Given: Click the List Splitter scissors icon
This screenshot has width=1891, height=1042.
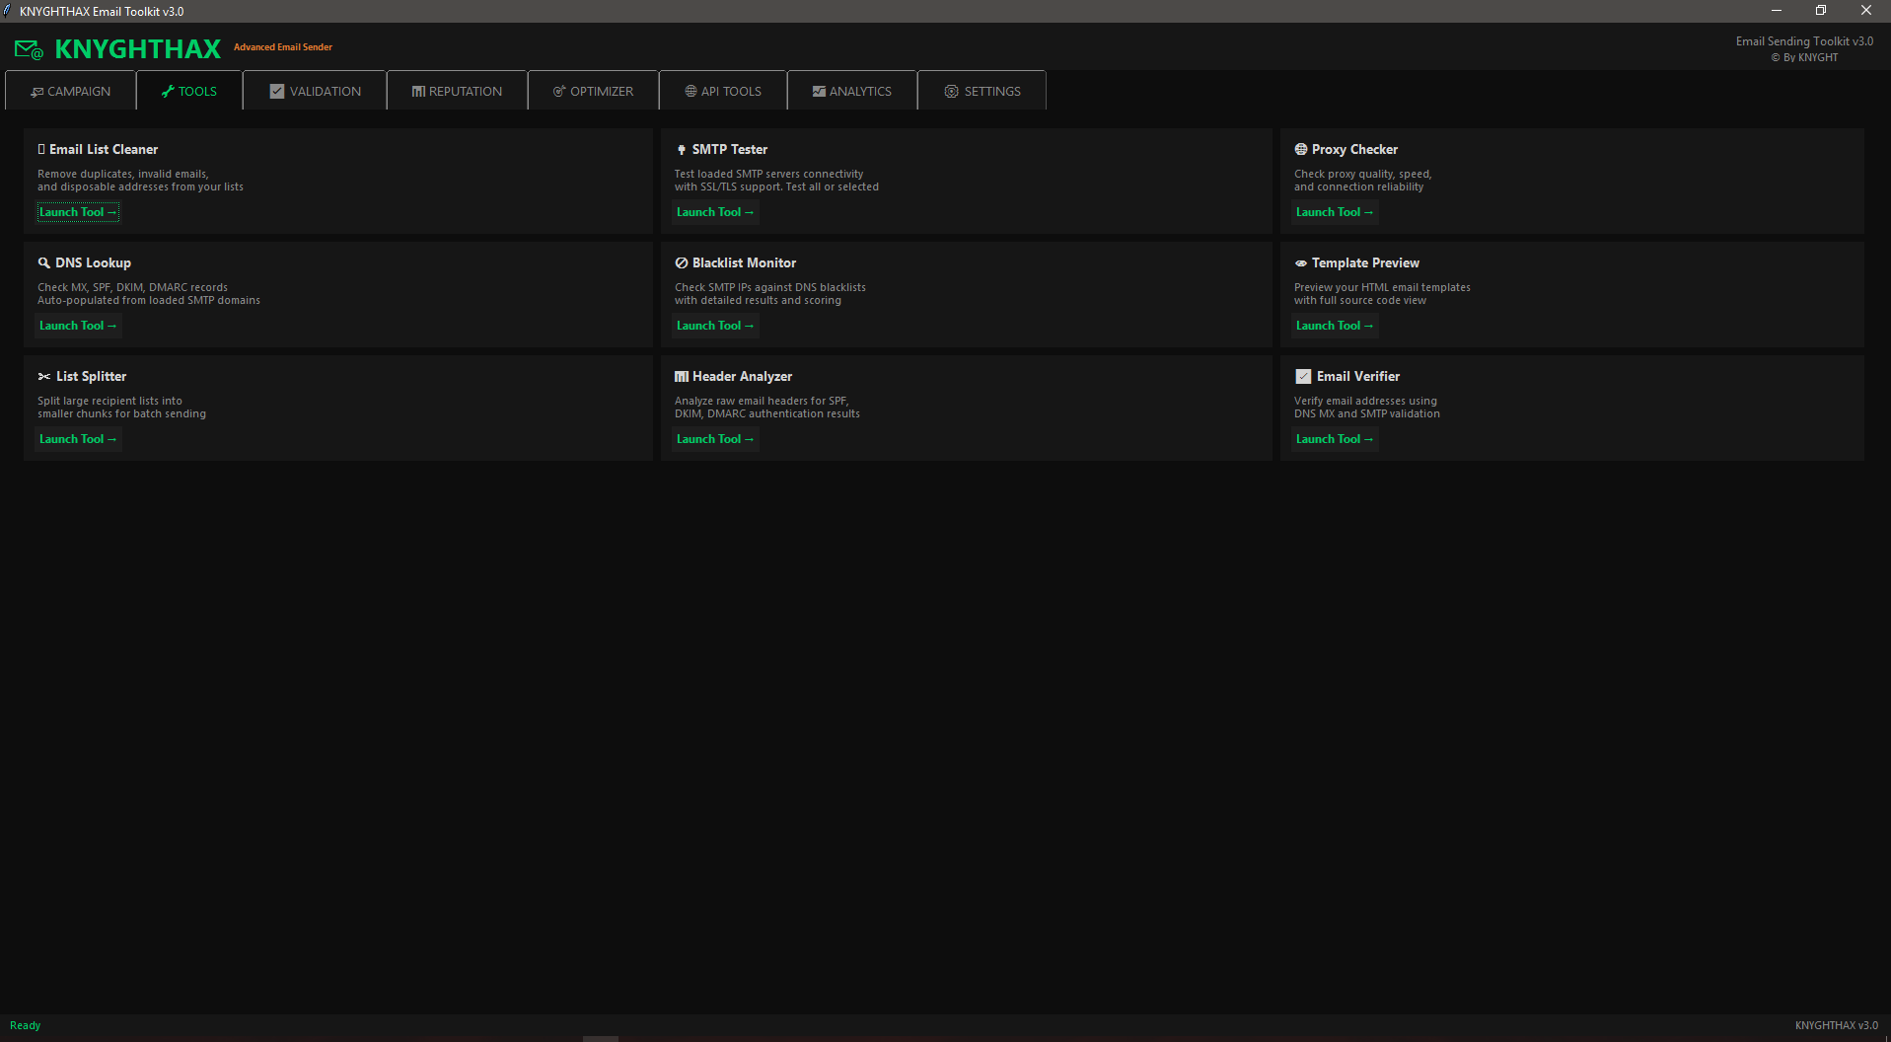Looking at the screenshot, I should click(x=44, y=376).
